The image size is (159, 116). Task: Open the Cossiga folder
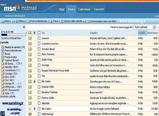pyautogui.click(x=9, y=74)
